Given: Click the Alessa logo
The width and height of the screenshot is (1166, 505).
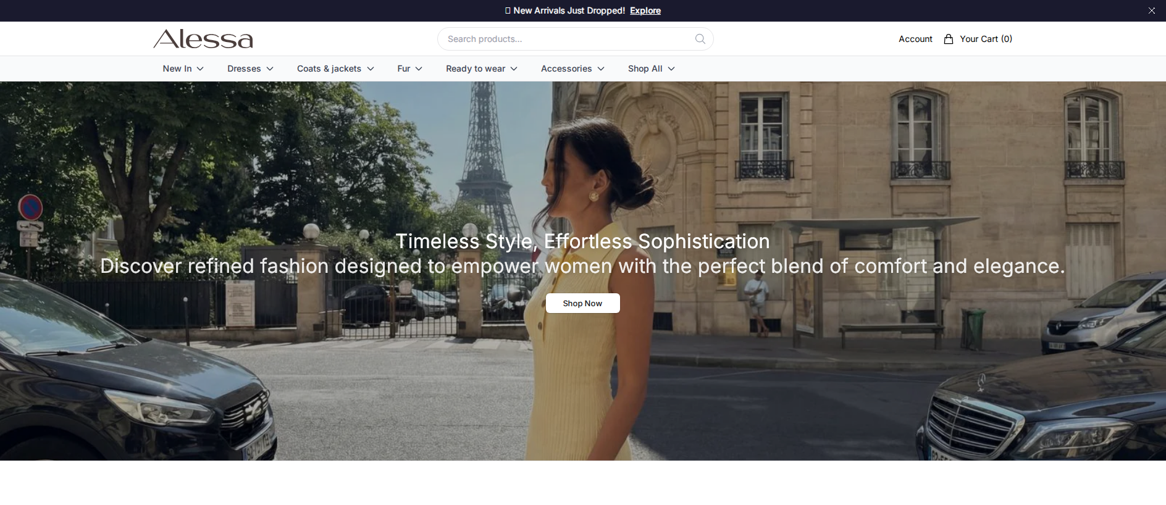Looking at the screenshot, I should (x=203, y=39).
